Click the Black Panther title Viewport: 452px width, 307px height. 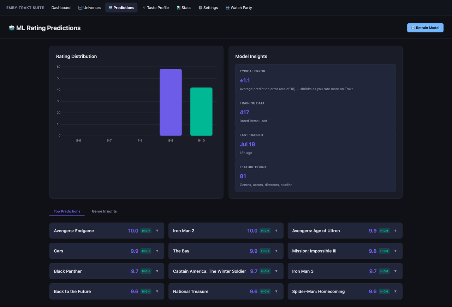[x=68, y=271]
